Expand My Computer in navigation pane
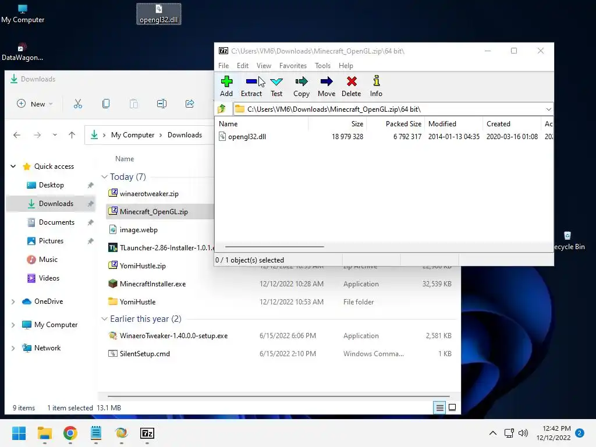 coord(13,325)
